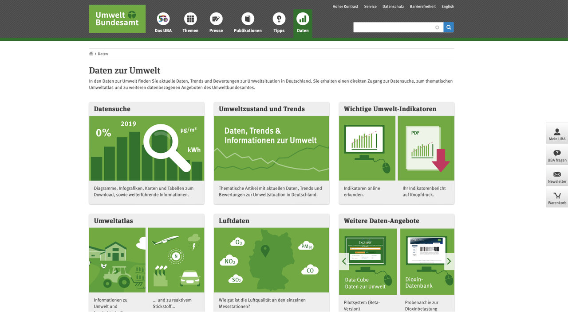The height and width of the screenshot is (312, 568).
Task: Open Warenkorb cart icon
Action: [557, 196]
